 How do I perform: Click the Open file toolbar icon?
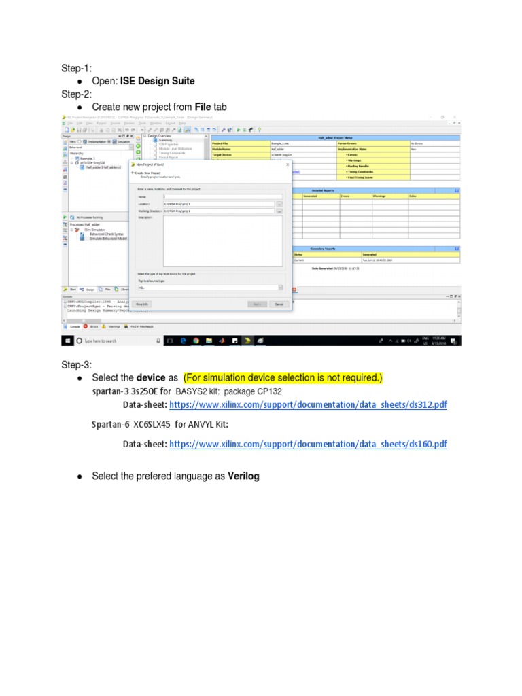(x=73, y=130)
